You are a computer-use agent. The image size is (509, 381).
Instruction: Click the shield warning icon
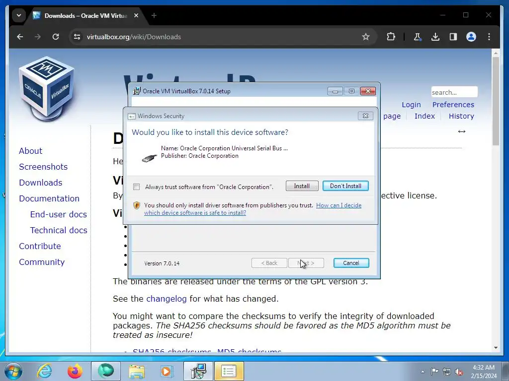click(x=137, y=205)
